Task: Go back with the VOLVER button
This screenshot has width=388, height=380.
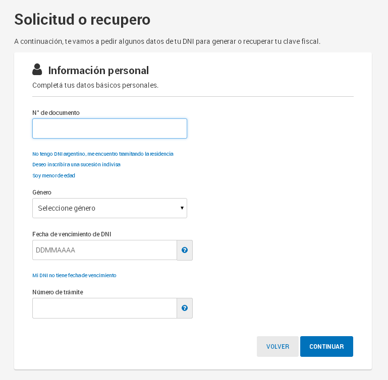Action: click(x=278, y=346)
